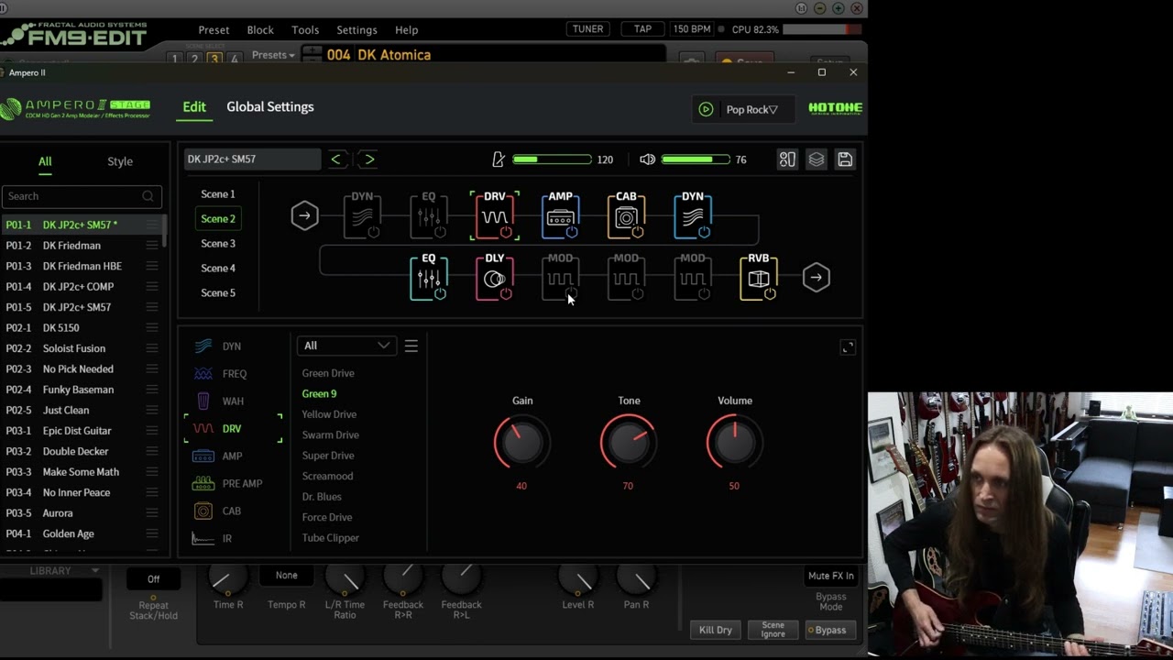Select the DRV block in the chain

[x=494, y=216]
